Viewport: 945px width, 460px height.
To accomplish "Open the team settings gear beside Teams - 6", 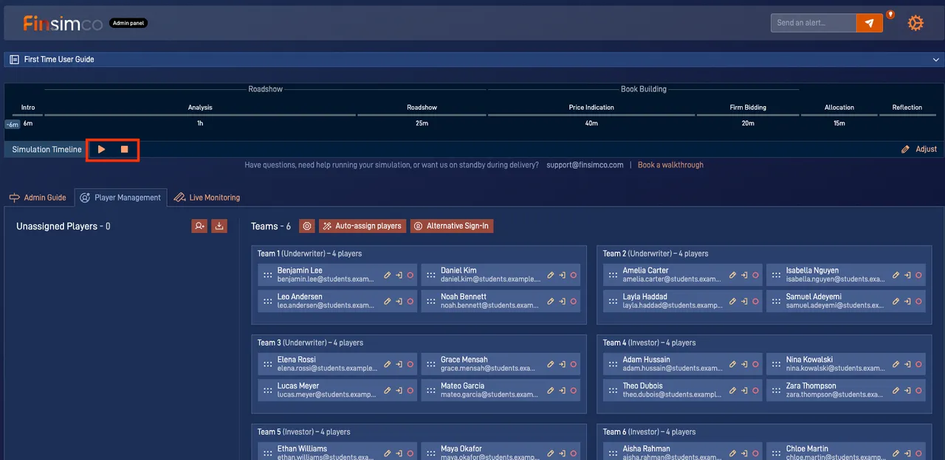I will tap(307, 226).
